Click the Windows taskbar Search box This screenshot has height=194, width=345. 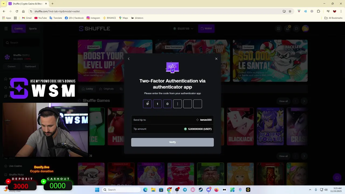(x=121, y=190)
